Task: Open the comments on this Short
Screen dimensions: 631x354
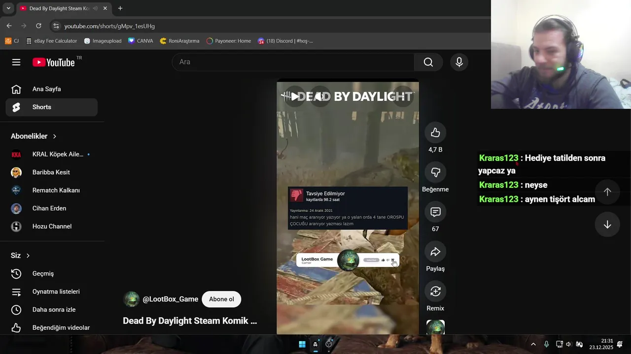Action: point(435,212)
